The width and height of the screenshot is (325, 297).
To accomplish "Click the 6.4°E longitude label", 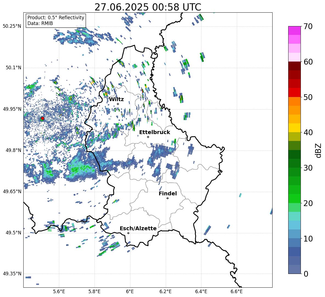I will (201, 292).
